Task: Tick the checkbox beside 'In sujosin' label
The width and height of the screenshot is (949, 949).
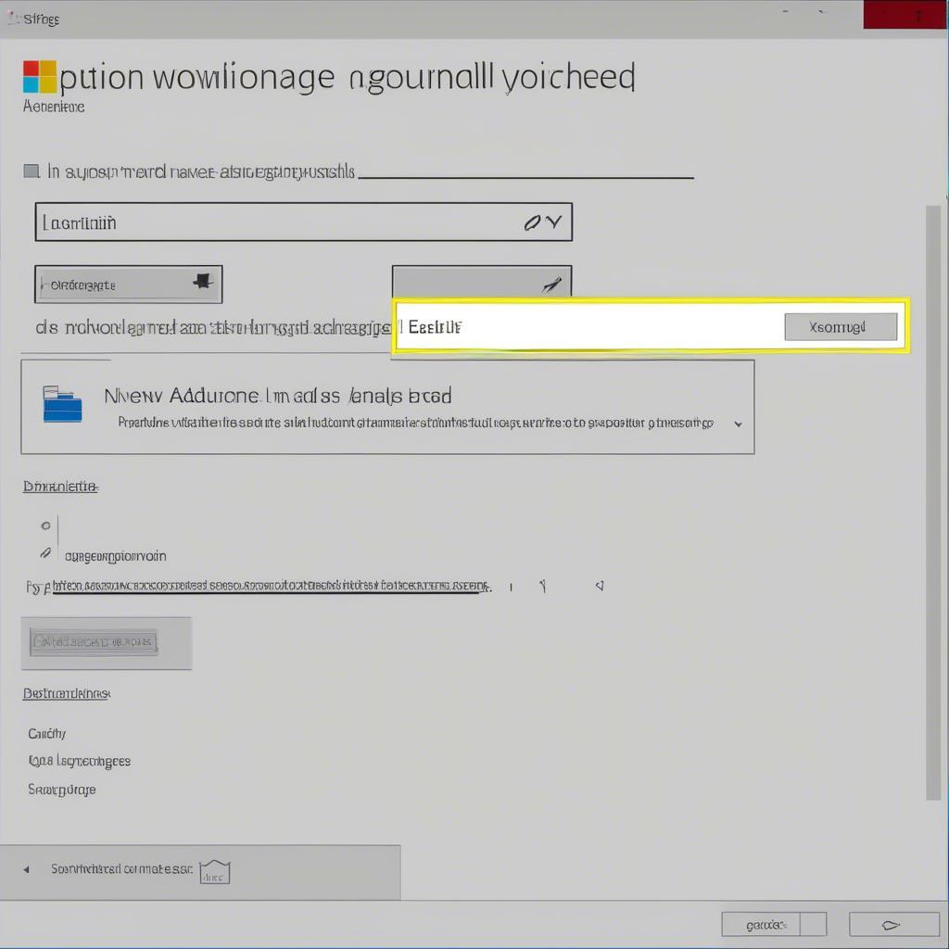Action: (x=32, y=171)
